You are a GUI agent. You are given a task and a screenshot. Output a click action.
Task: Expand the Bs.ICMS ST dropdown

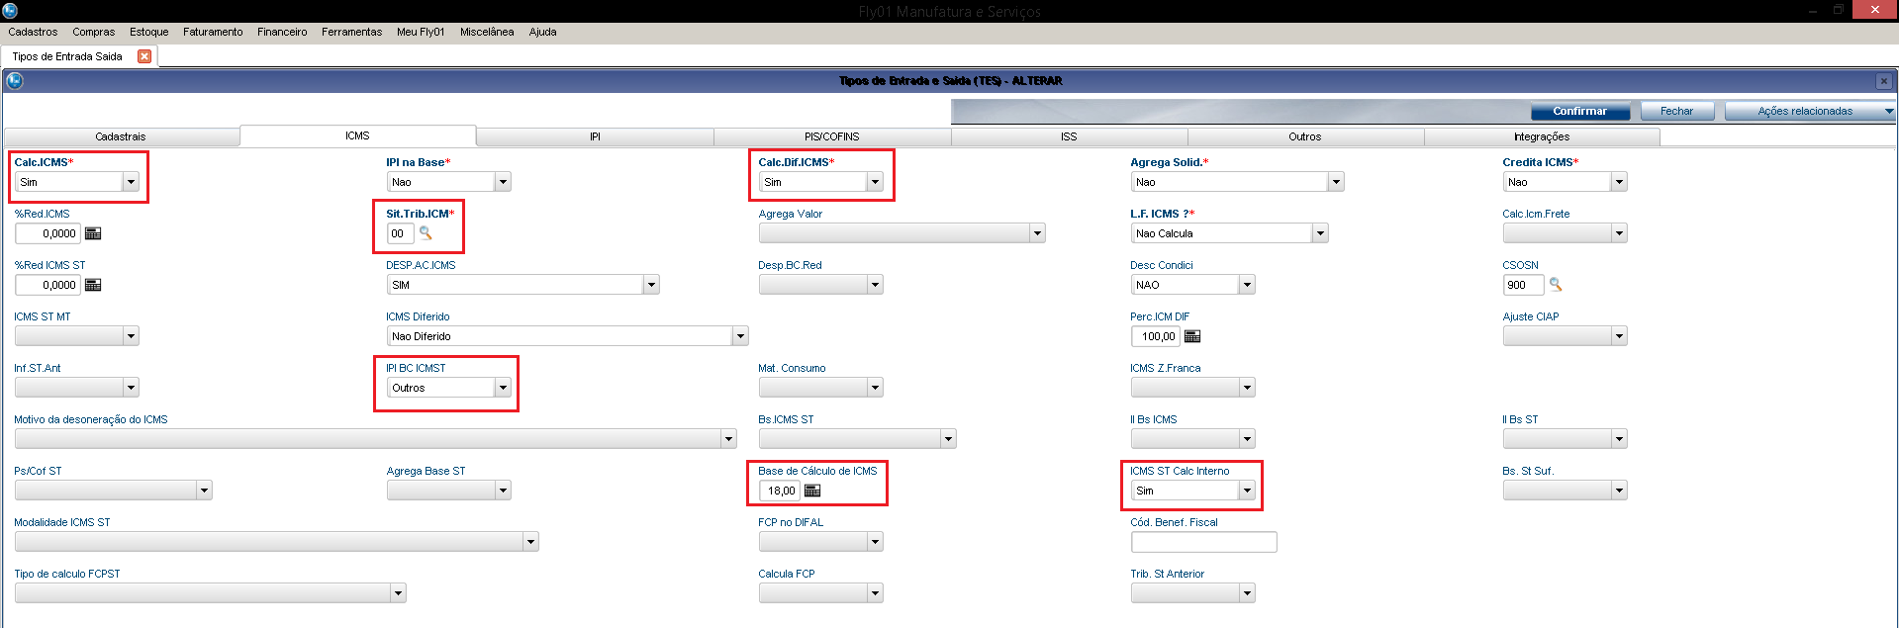click(948, 439)
